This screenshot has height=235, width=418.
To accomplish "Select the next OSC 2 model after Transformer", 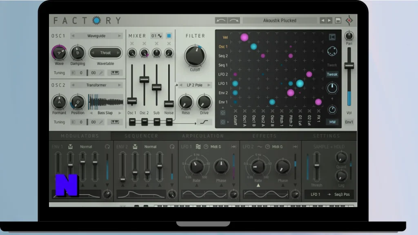I will point(120,85).
